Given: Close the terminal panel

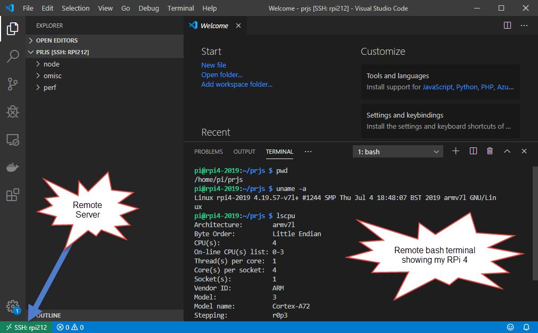Looking at the screenshot, I should [524, 151].
